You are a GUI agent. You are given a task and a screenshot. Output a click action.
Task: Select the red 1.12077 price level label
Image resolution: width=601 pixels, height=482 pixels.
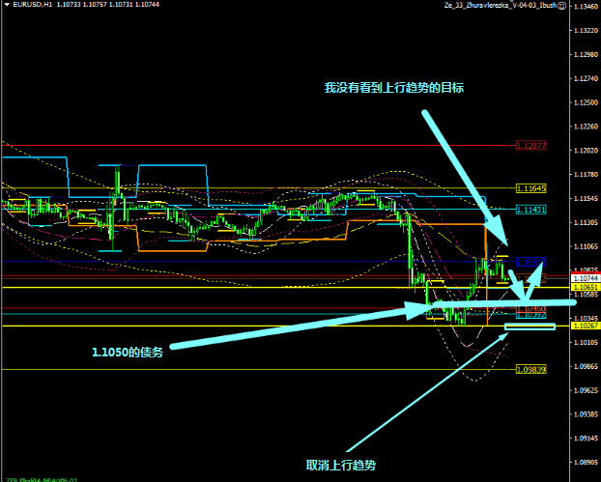[531, 146]
